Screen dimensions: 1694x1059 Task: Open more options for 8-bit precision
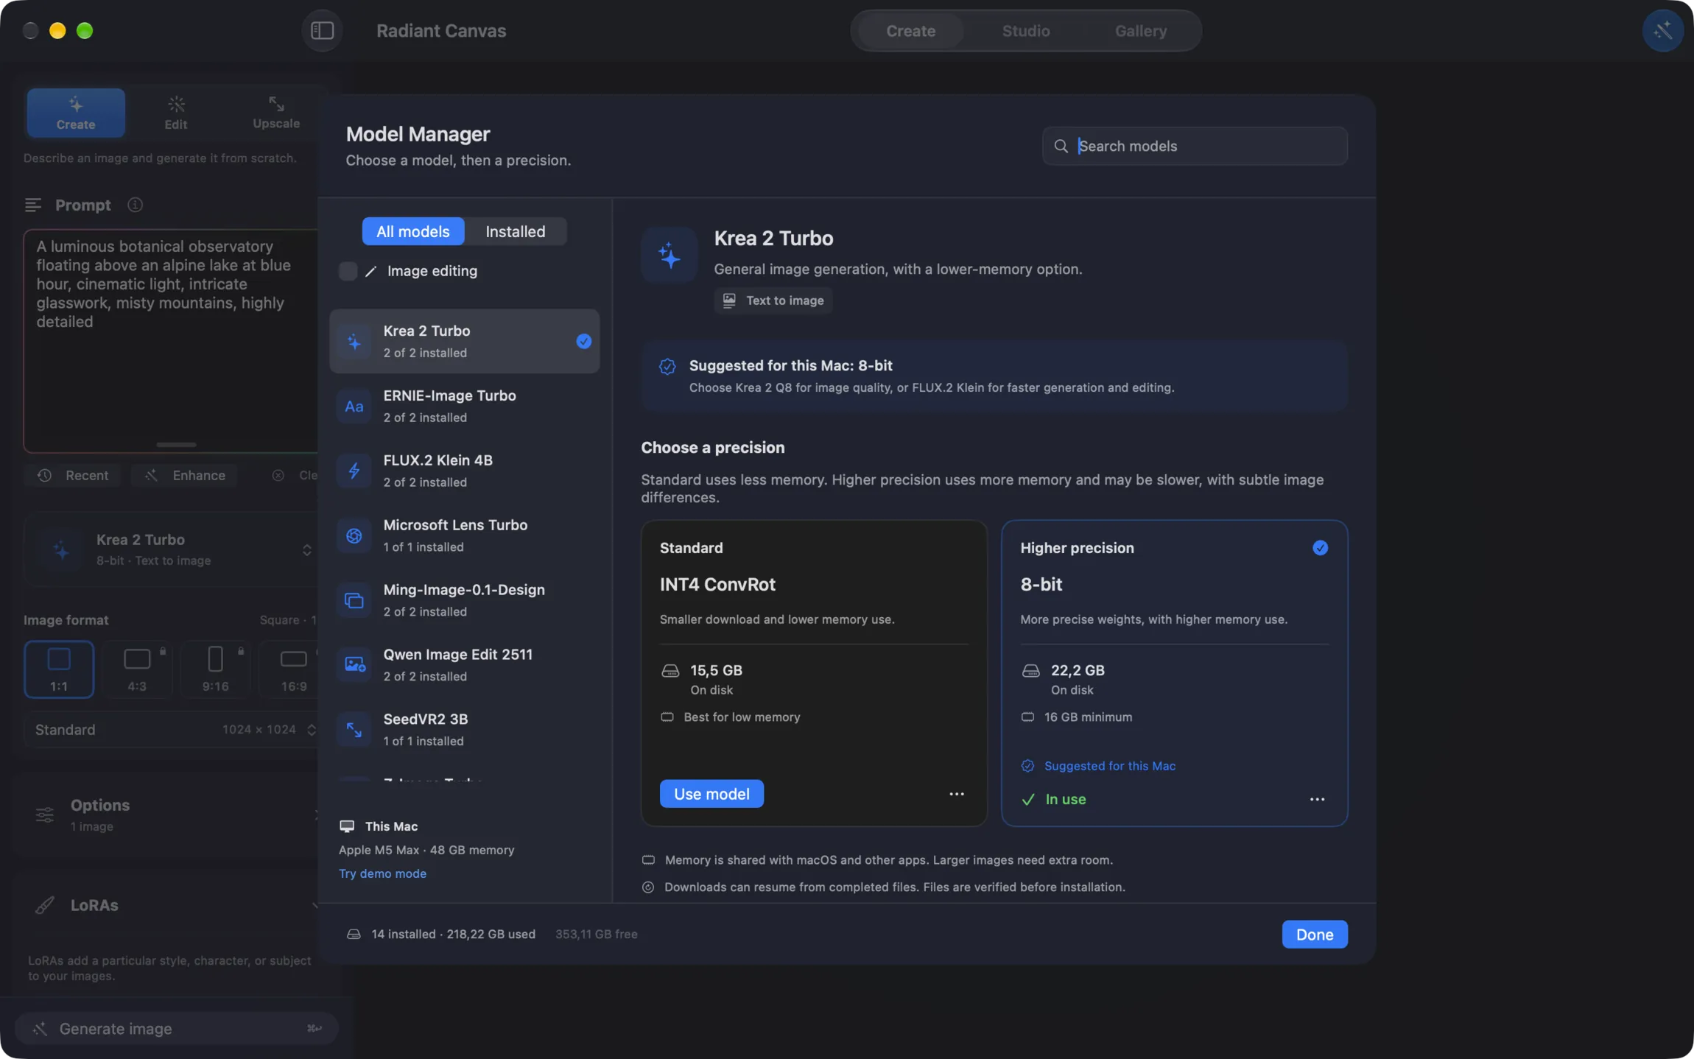click(1317, 799)
